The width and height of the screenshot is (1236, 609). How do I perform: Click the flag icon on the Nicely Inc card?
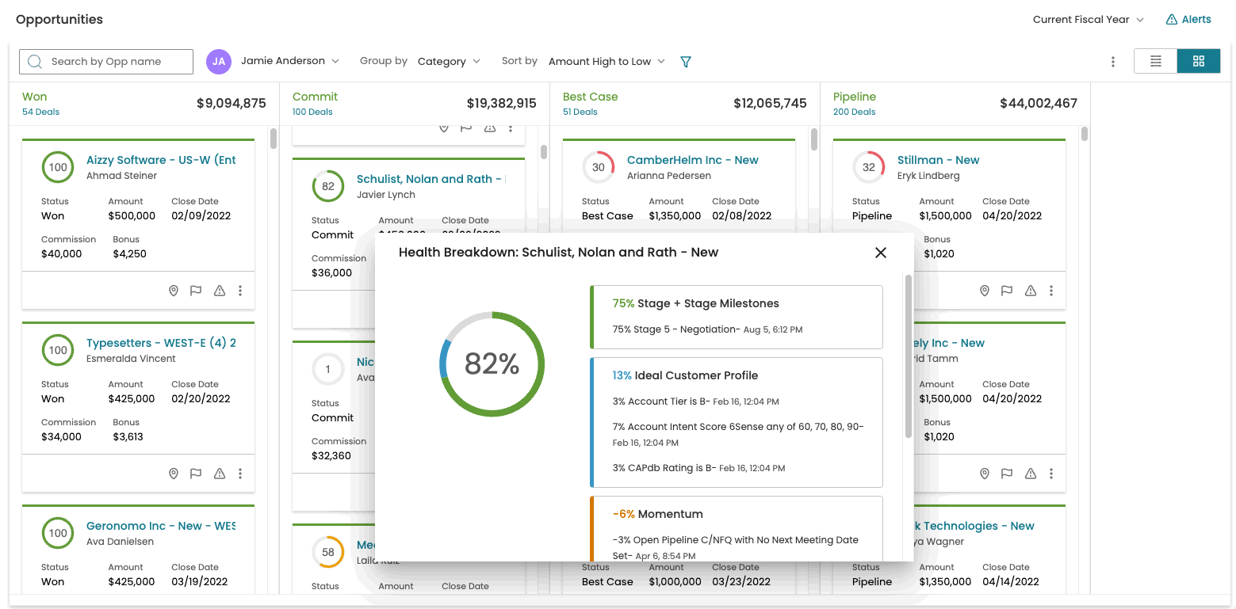pyautogui.click(x=1007, y=474)
